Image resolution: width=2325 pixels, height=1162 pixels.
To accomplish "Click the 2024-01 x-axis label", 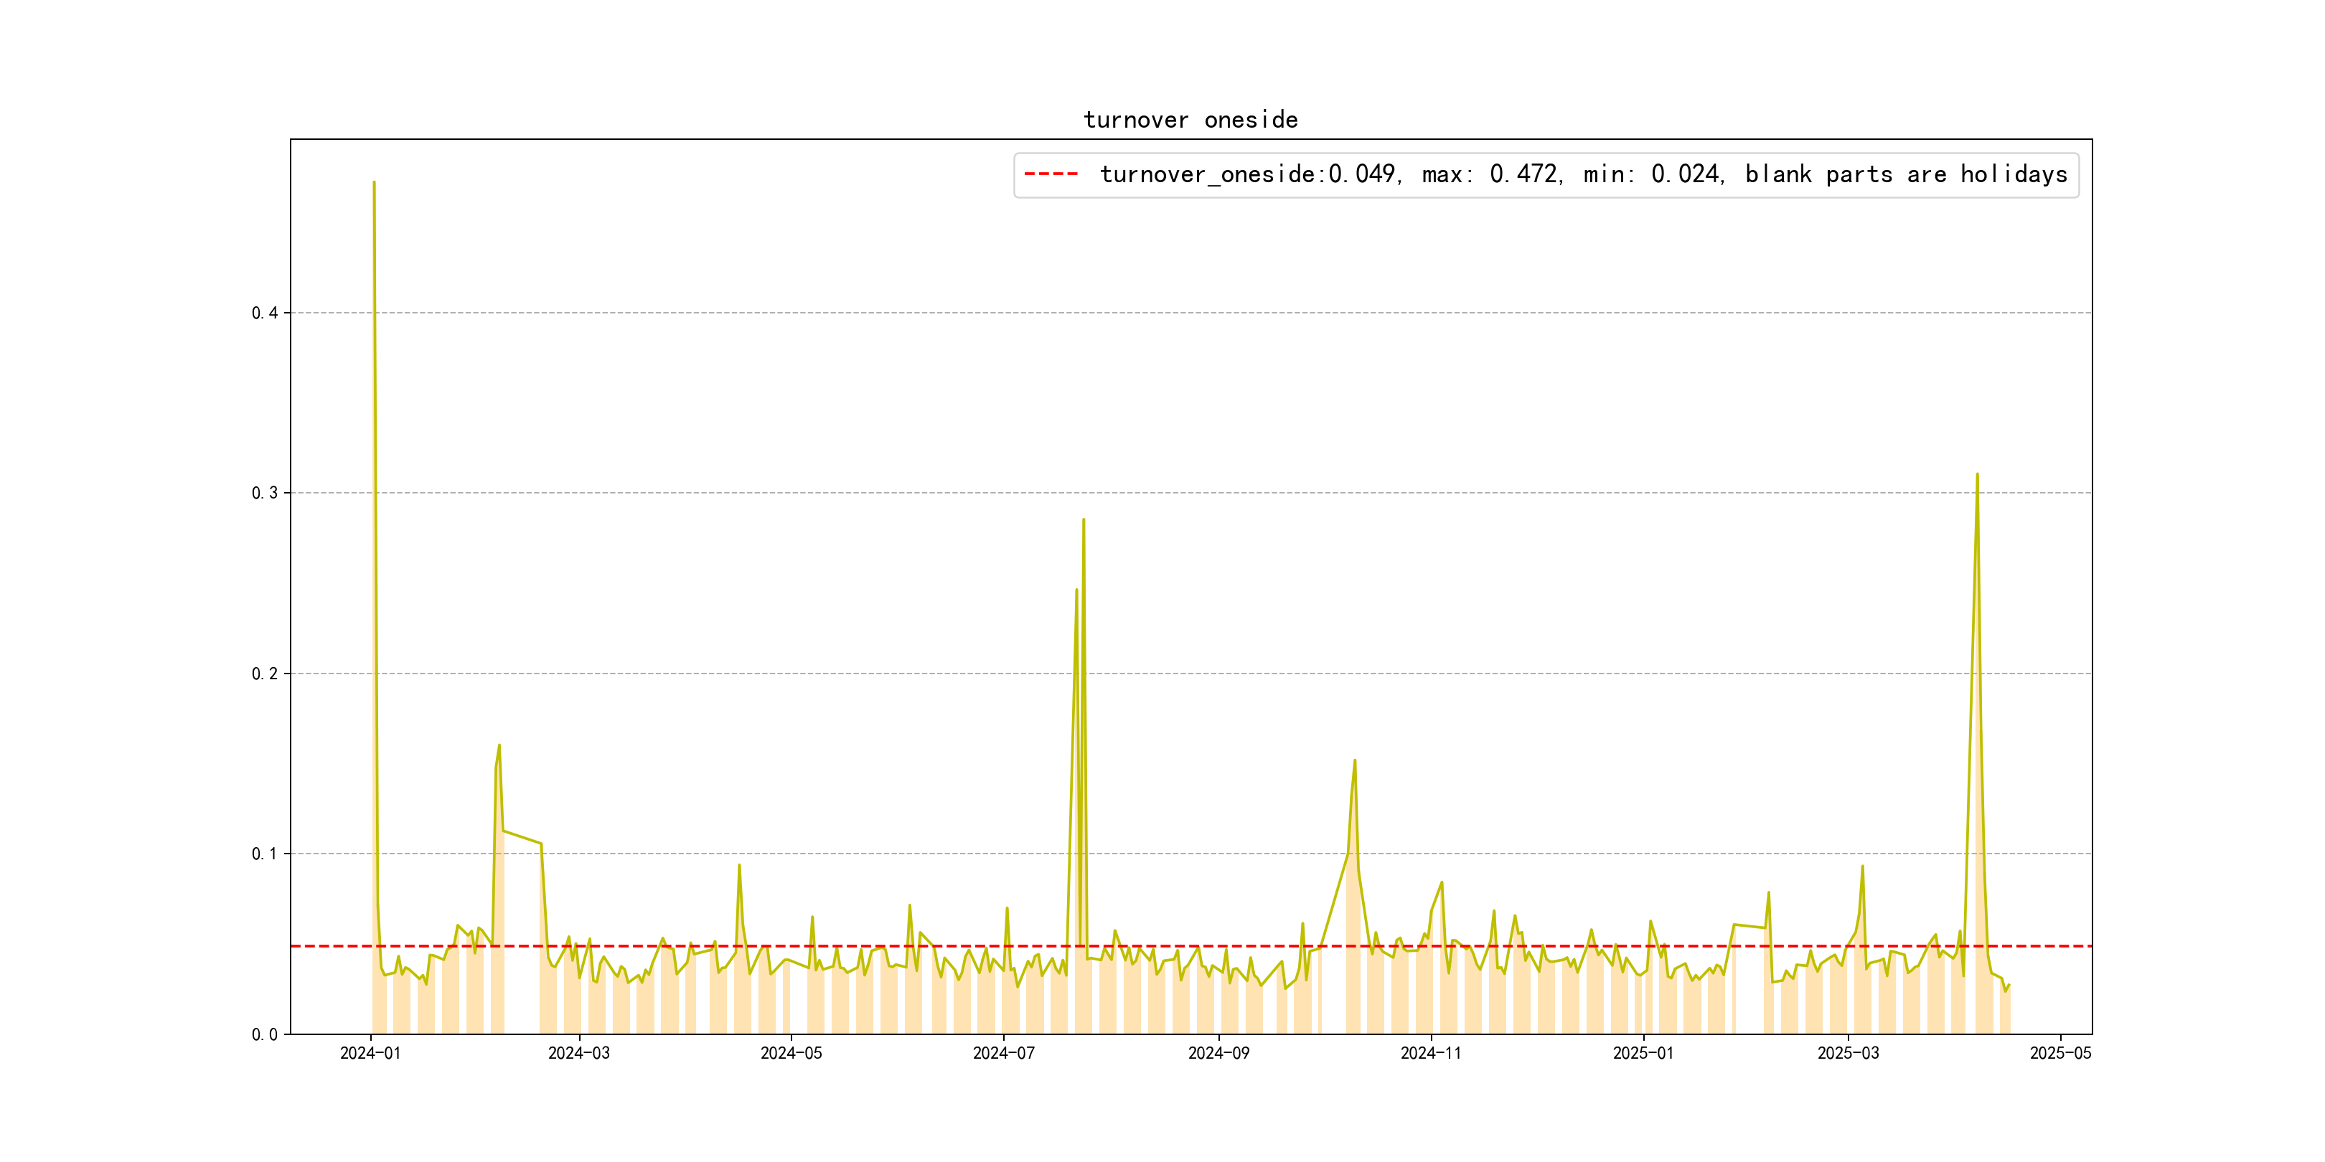I will (x=370, y=1053).
